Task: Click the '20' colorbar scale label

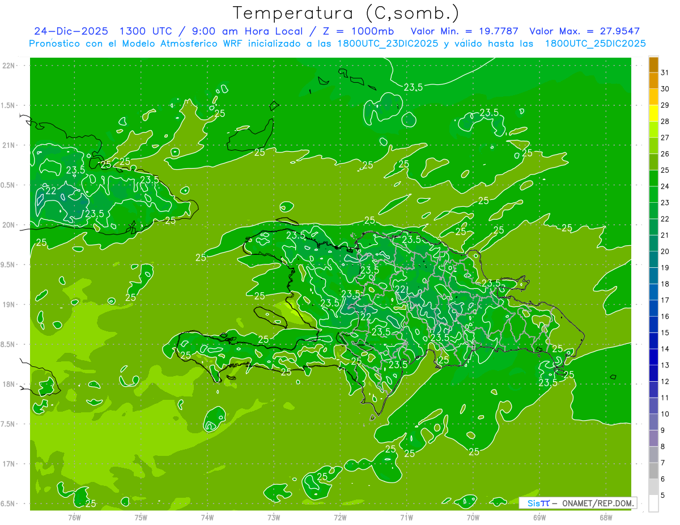Action: pyautogui.click(x=665, y=251)
